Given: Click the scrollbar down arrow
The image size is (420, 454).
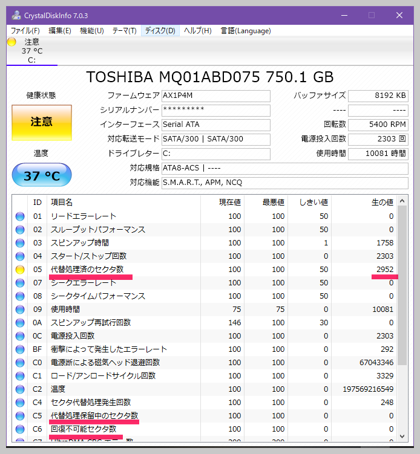Looking at the screenshot, I should 402,436.
